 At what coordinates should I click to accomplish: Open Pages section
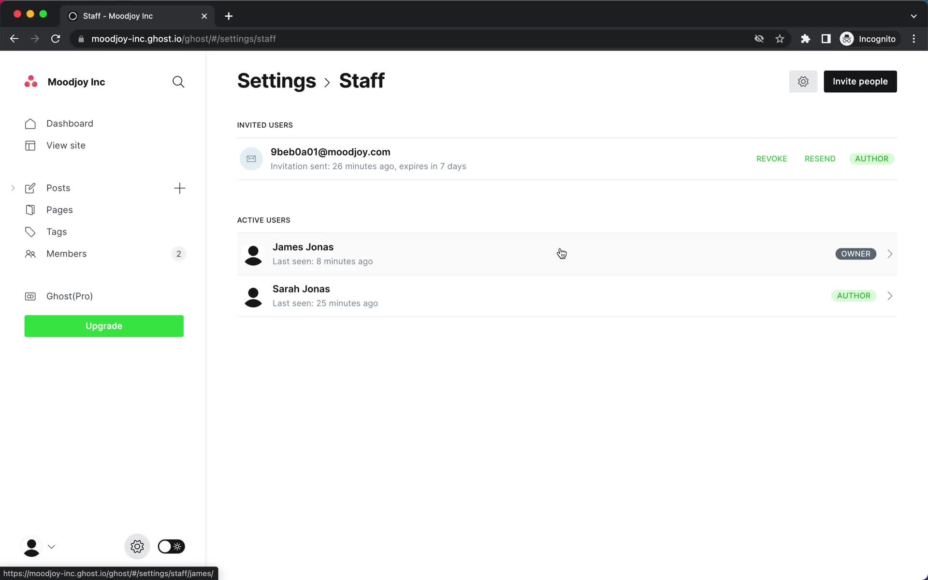(x=59, y=210)
